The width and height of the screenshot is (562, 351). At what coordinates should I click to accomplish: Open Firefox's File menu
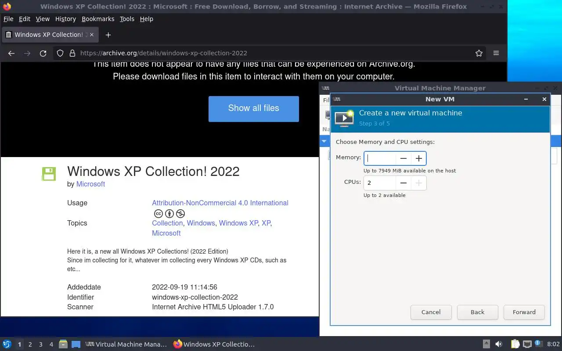point(8,19)
